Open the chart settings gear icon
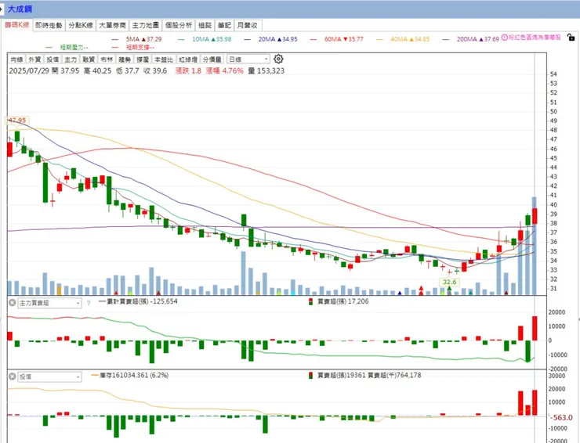 [278, 59]
